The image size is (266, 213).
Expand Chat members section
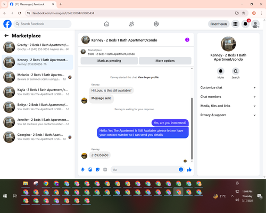[x=228, y=97]
